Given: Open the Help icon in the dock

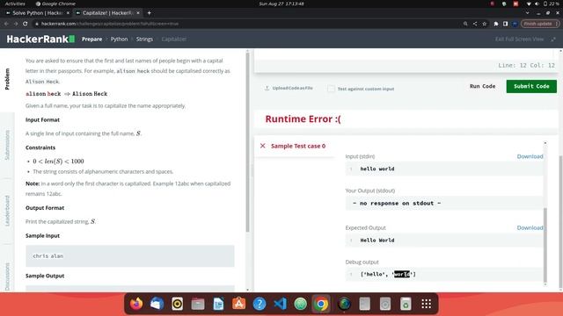Looking at the screenshot, I should tap(260, 304).
